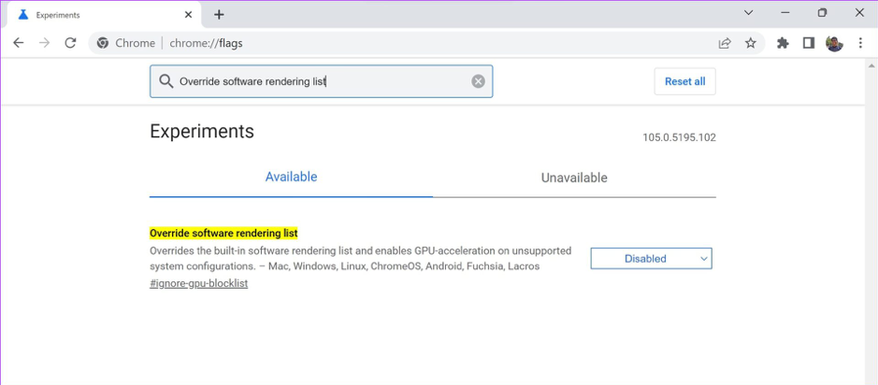Click the forward navigation arrow
This screenshot has height=385, width=878.
click(44, 43)
